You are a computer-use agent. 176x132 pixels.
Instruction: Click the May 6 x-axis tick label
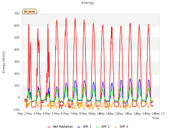pyautogui.click(x=58, y=114)
